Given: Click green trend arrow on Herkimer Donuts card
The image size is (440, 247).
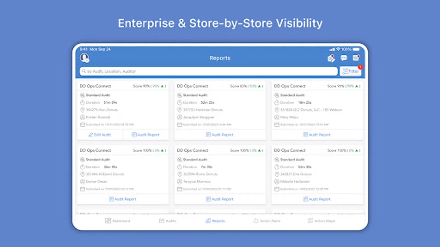Looking at the screenshot, I should [x=259, y=86].
